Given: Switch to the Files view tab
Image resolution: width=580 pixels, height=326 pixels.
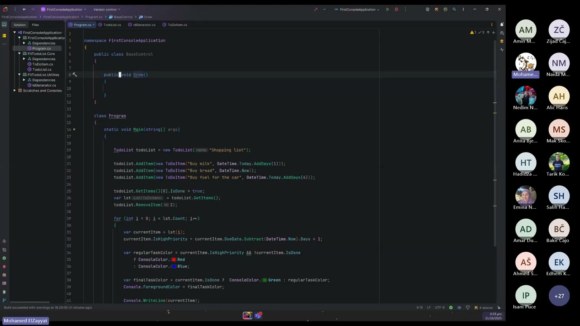Looking at the screenshot, I should point(35,25).
